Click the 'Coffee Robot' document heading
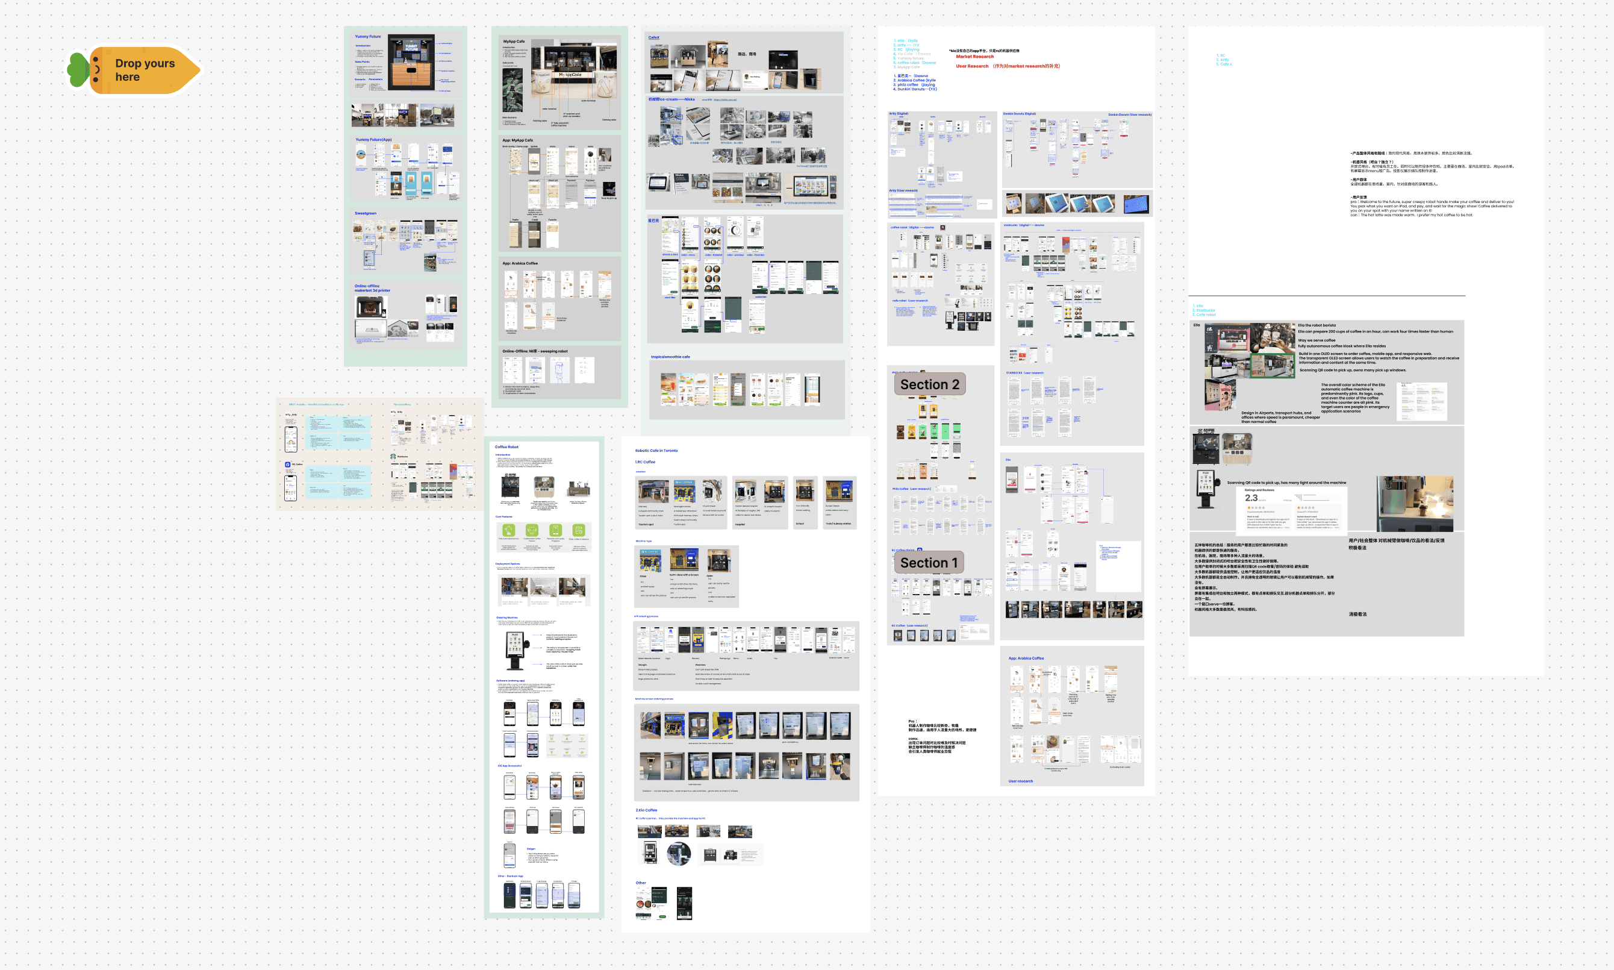The image size is (1614, 970). (506, 447)
